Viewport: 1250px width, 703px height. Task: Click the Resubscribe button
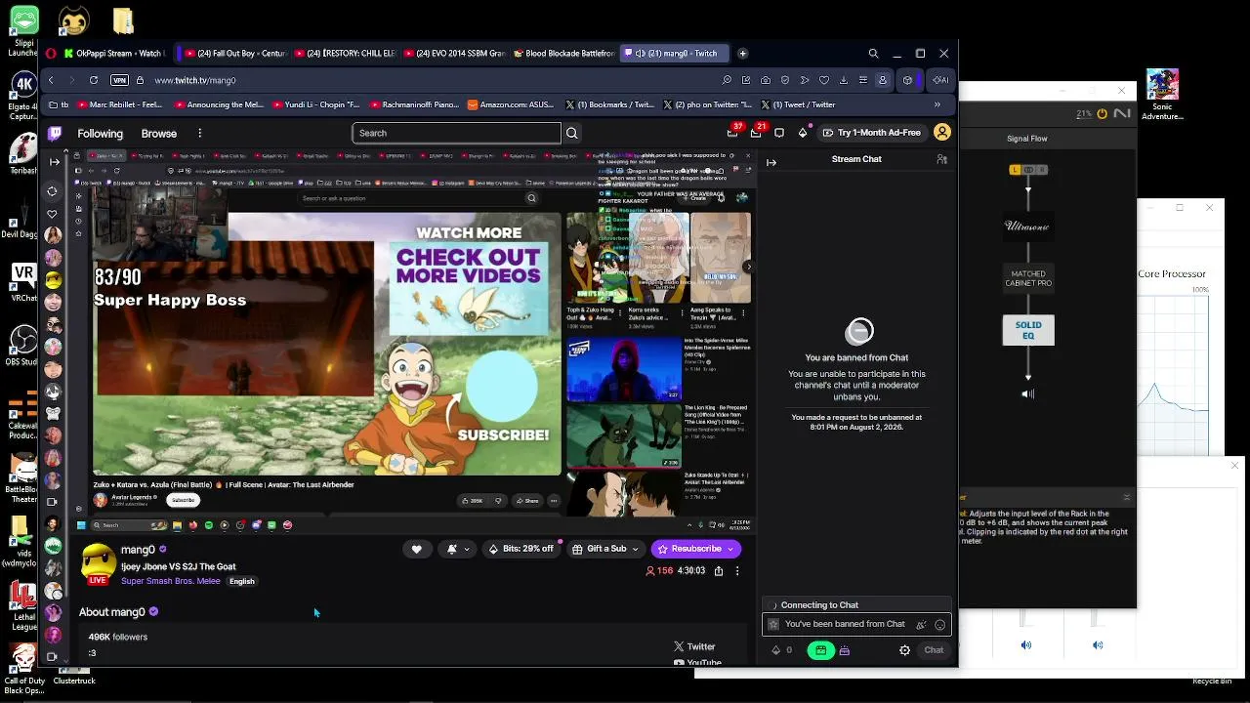point(696,549)
